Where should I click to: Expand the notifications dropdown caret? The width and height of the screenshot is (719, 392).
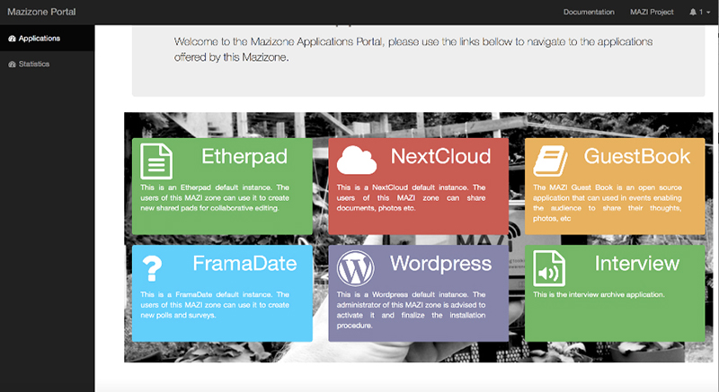708,13
